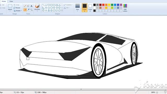Image resolution: width=167 pixels, height=94 pixels.
Task: Choose the Five-point star shape
Action: pyautogui.click(x=49, y=10)
